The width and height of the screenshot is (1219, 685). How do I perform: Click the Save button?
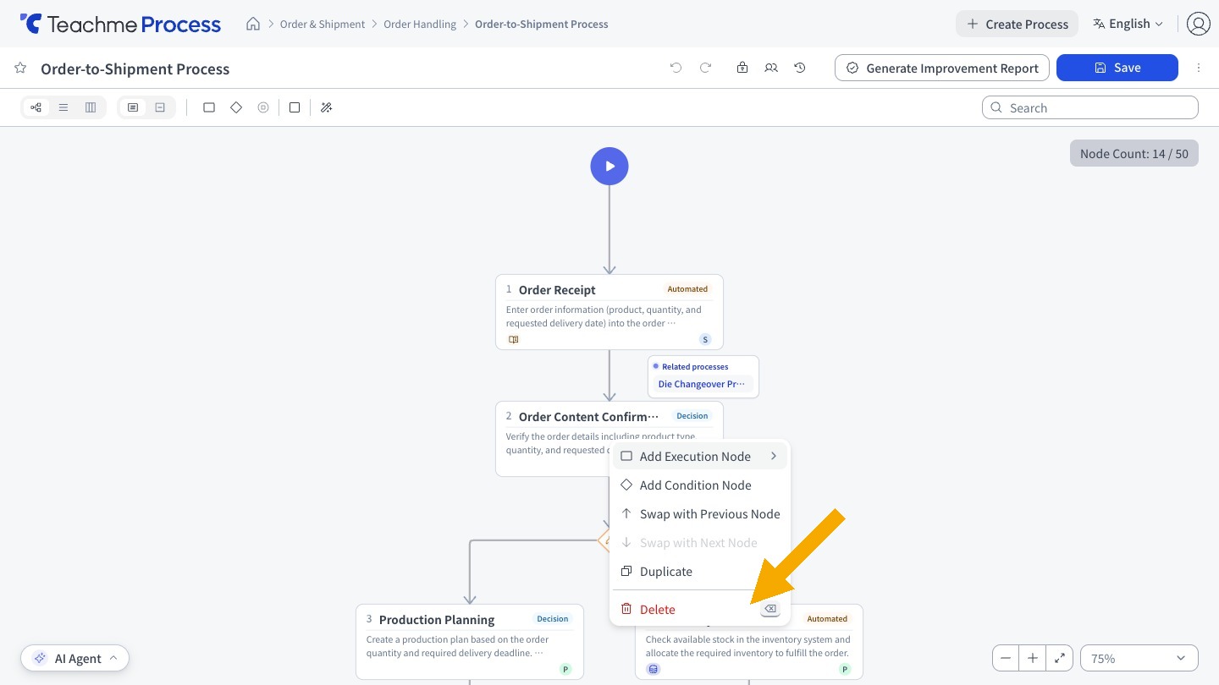pyautogui.click(x=1117, y=68)
